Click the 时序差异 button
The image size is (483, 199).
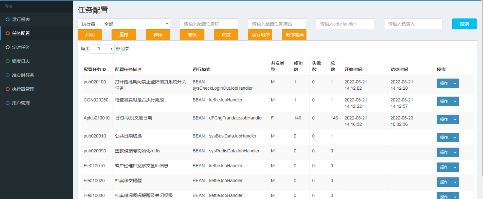pyautogui.click(x=294, y=35)
